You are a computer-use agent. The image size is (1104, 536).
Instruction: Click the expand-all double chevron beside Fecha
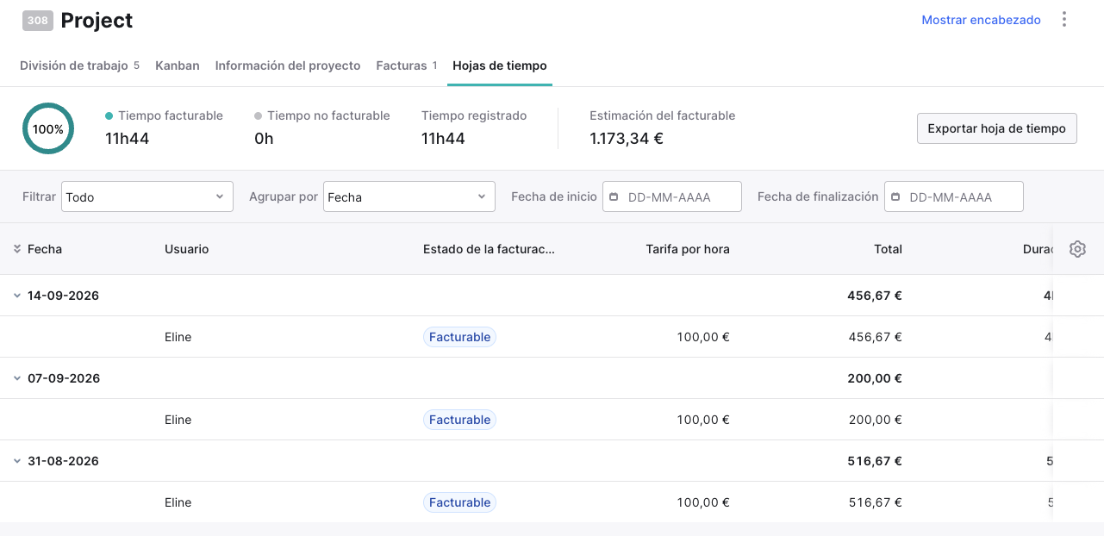click(17, 249)
